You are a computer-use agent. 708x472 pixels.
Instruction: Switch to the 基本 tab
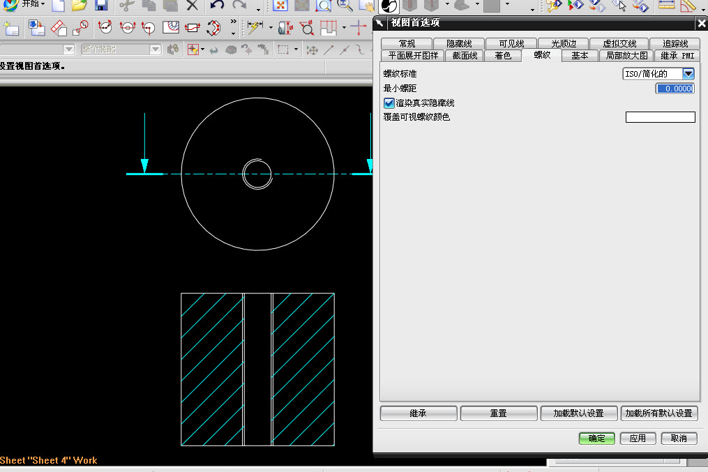[580, 56]
